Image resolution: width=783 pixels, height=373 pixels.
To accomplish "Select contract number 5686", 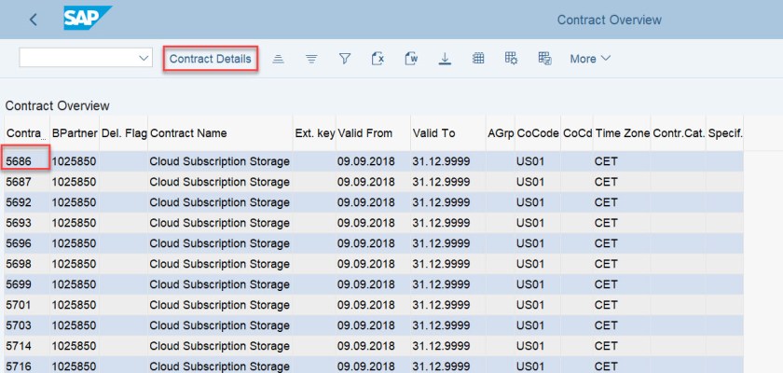I will (x=19, y=161).
